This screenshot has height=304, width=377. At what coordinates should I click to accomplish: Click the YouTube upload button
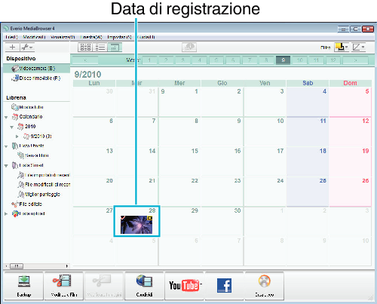point(184,286)
